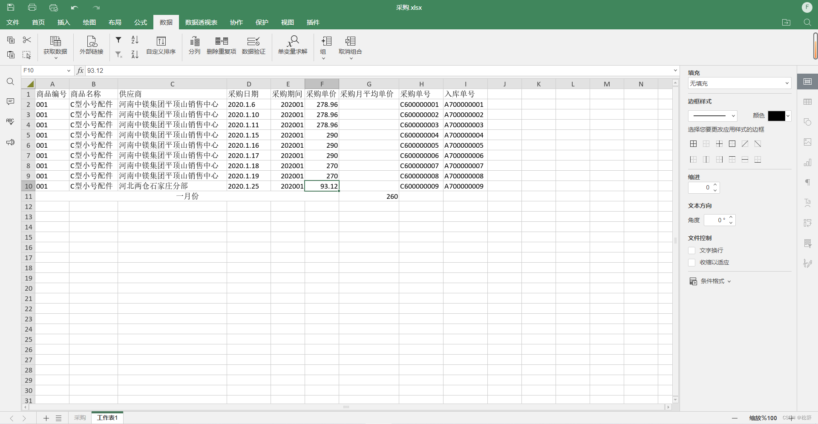Click the Quick Print icon
Screen dimensions: 818x424
[53, 7]
